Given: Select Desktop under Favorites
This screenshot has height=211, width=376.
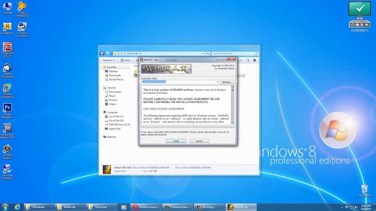Looking at the screenshot, I should click(x=113, y=71).
